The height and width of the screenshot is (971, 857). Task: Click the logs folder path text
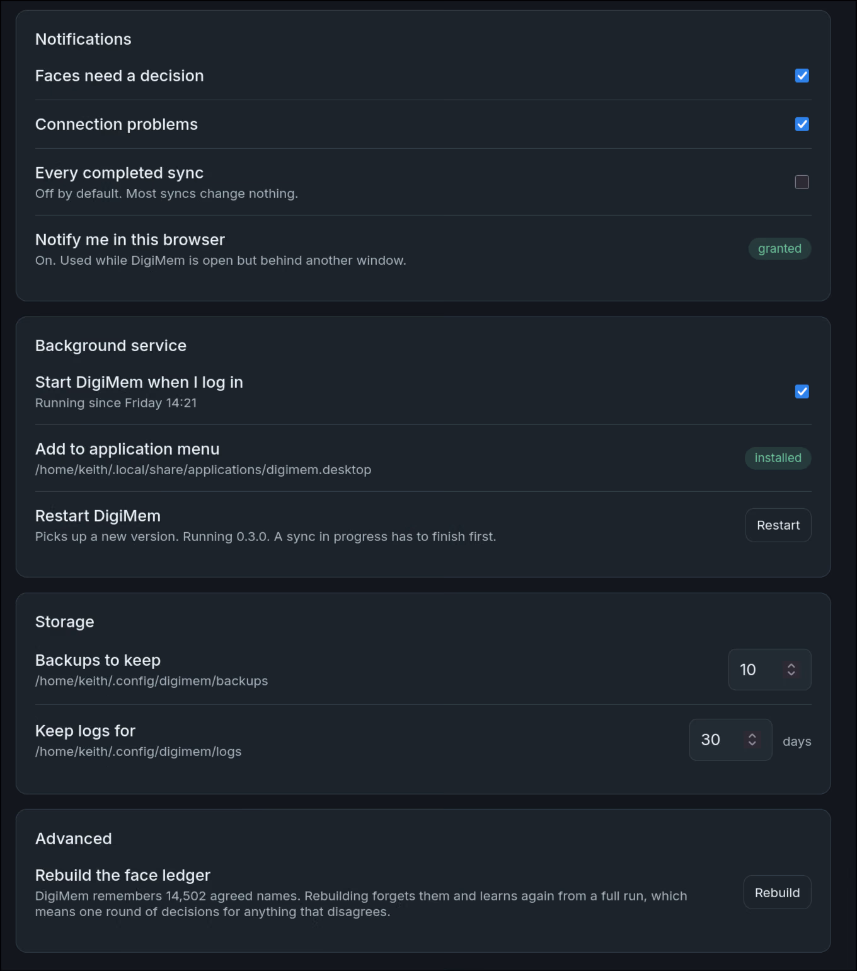tap(138, 752)
